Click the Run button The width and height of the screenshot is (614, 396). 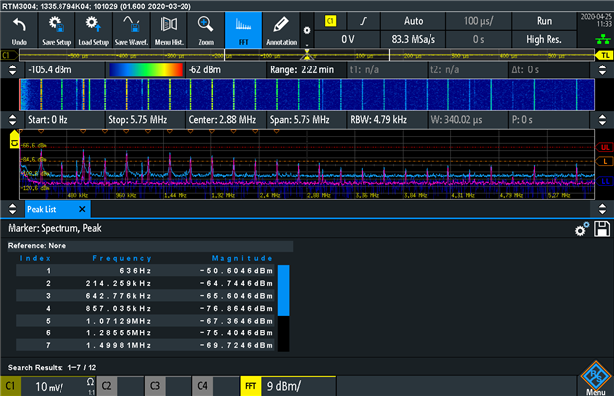pyautogui.click(x=544, y=21)
